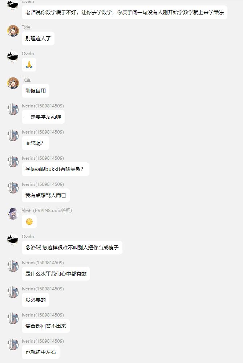Open 飞鱼's avatar beside "别理这人了"
Image resolution: width=243 pixels, height=363 pixels.
[13, 31]
